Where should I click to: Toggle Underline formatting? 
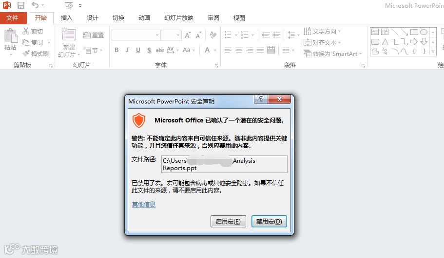[138, 50]
